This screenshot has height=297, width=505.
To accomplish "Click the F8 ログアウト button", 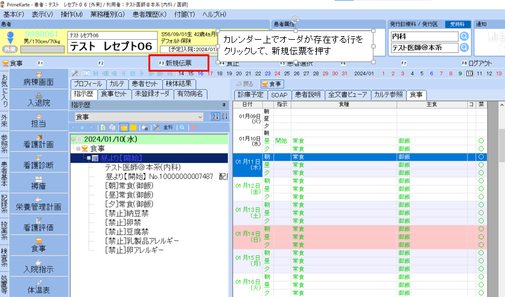I will coord(477,63).
